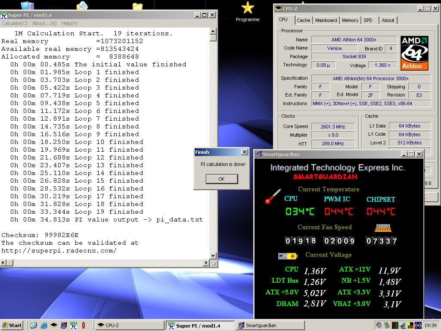The width and height of the screenshot is (441, 331).
Task: Click the Package value 'Socket 939'
Action: (x=354, y=56)
